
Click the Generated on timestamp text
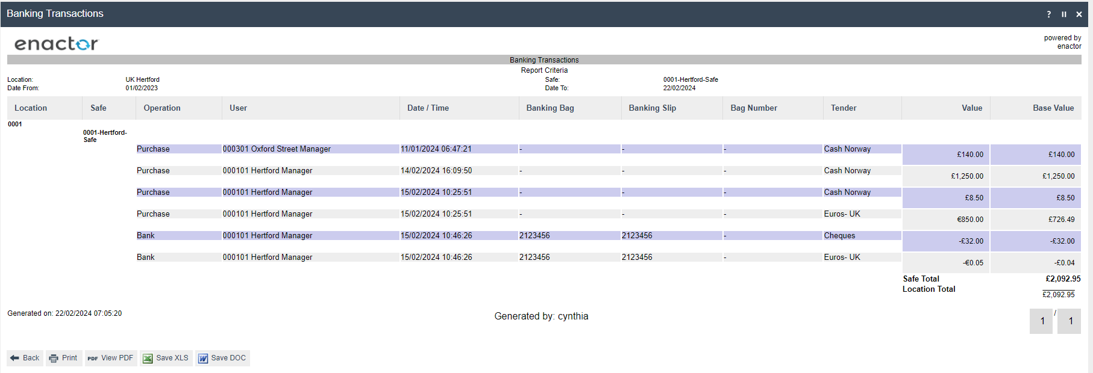[64, 313]
